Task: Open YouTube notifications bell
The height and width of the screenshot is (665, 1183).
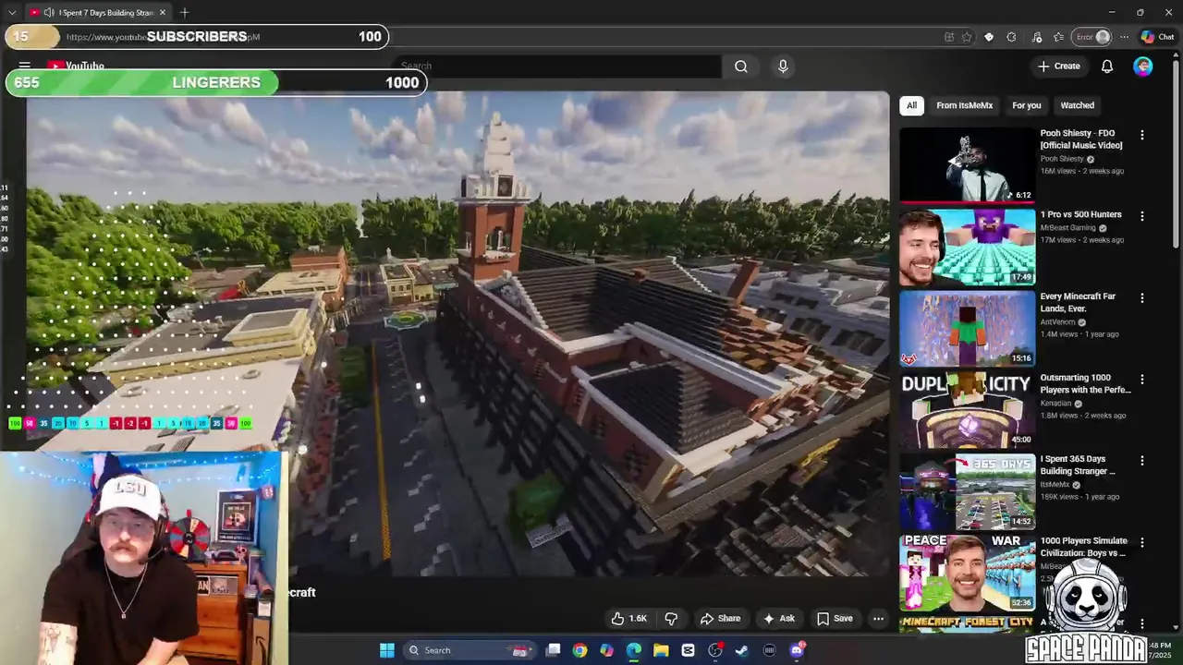Action: pos(1107,66)
